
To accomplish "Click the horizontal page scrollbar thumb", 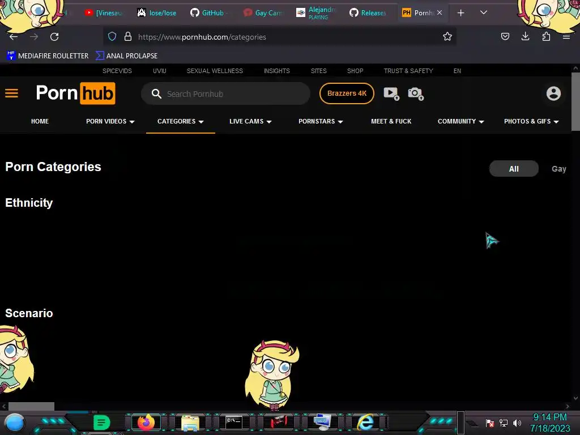I will click(32, 406).
